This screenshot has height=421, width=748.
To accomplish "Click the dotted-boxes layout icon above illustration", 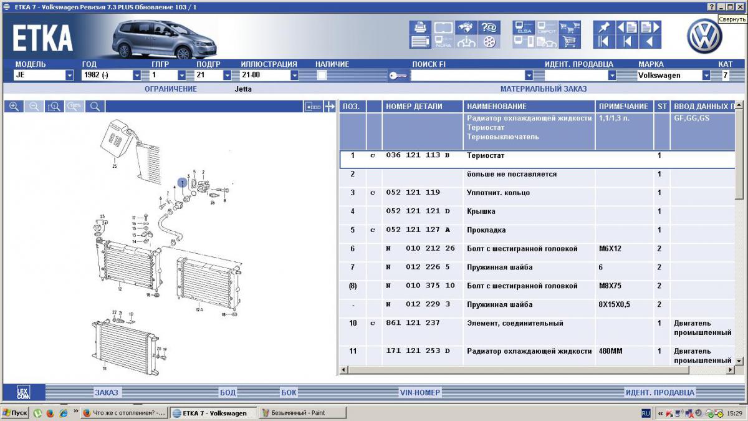I will [x=314, y=107].
